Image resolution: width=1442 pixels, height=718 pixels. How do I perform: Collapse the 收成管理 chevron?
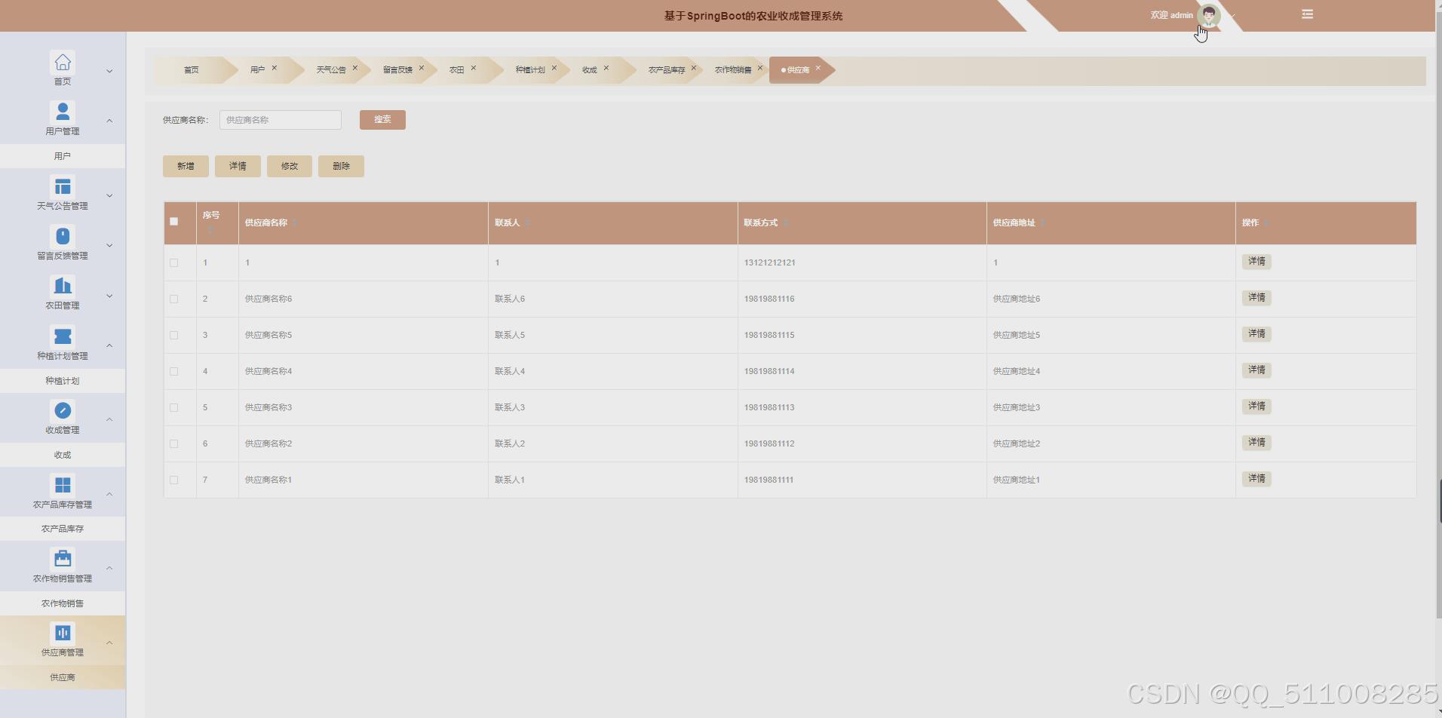click(x=109, y=419)
